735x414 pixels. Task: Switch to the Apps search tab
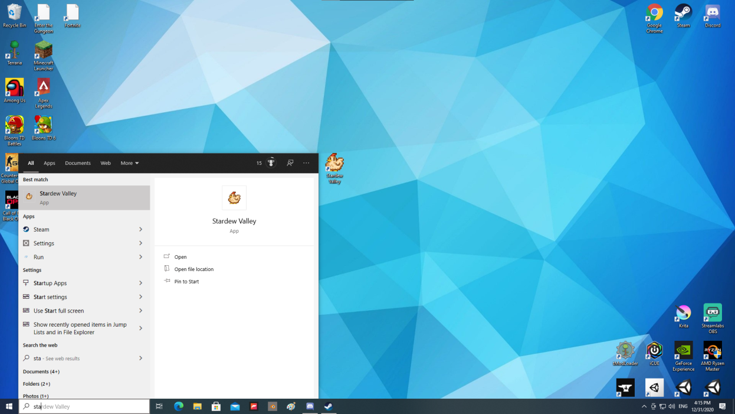pos(50,163)
